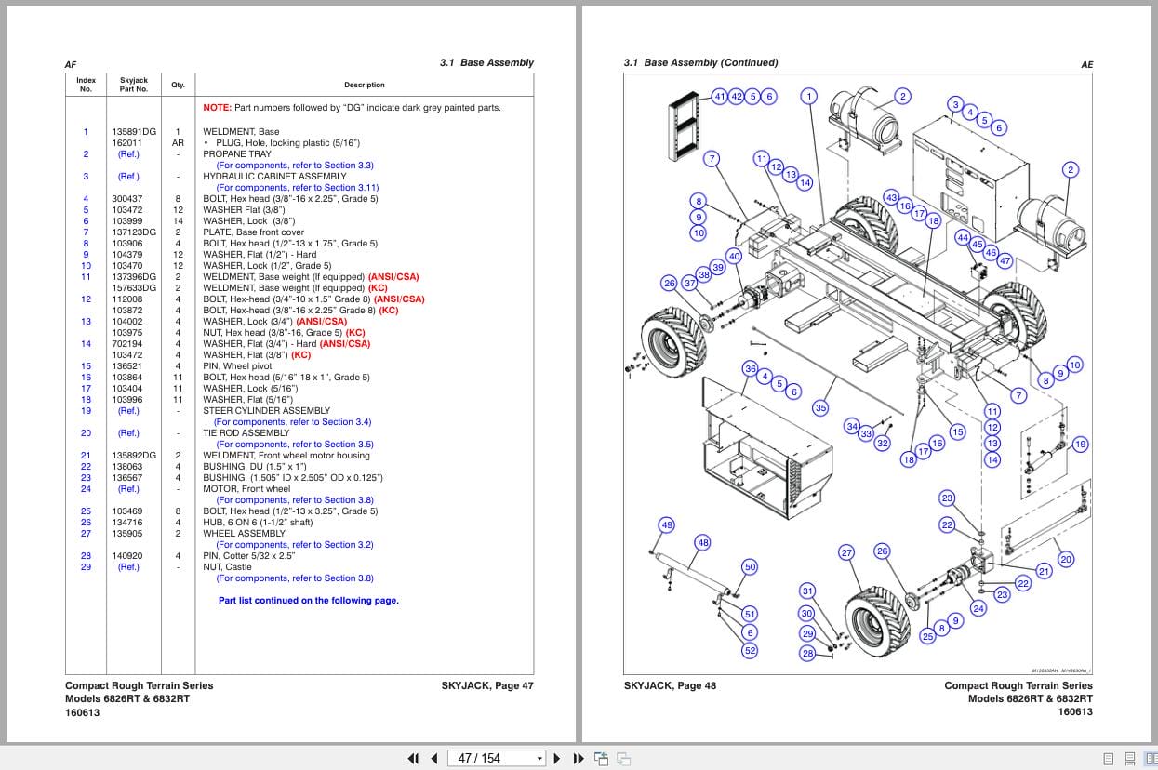Go to the first page

coord(414,758)
